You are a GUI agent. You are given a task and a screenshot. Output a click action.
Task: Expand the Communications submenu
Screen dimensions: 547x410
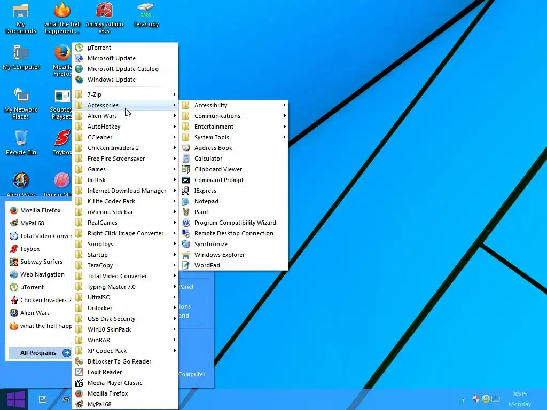tap(233, 116)
